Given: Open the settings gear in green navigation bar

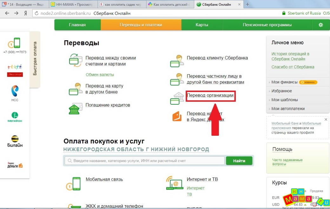Looking at the screenshot, I should pyautogui.click(x=320, y=25).
